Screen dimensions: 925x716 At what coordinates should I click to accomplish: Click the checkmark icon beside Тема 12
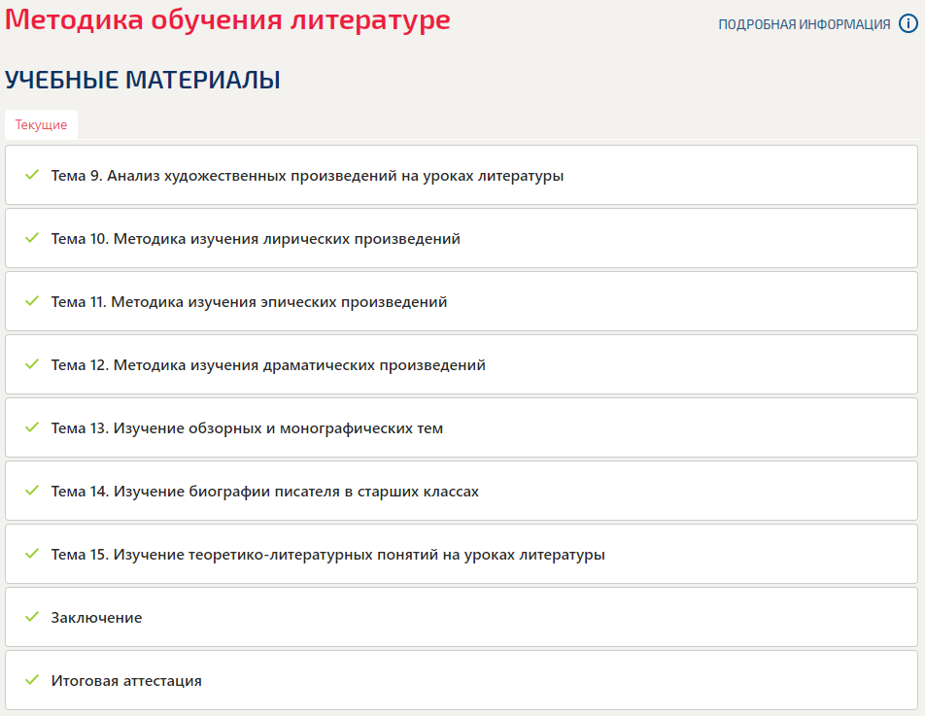point(32,364)
